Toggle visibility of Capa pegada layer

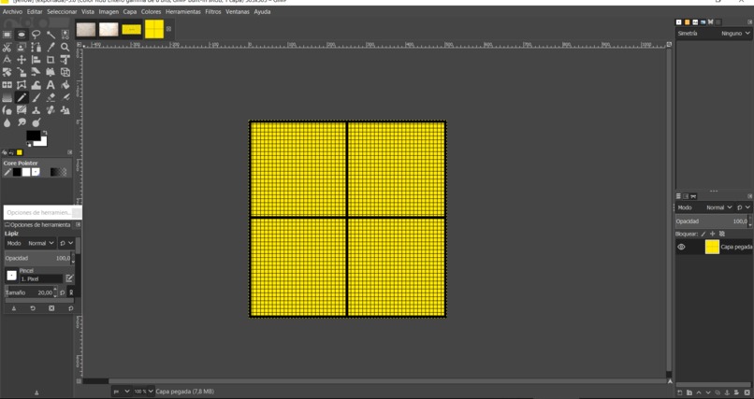681,247
